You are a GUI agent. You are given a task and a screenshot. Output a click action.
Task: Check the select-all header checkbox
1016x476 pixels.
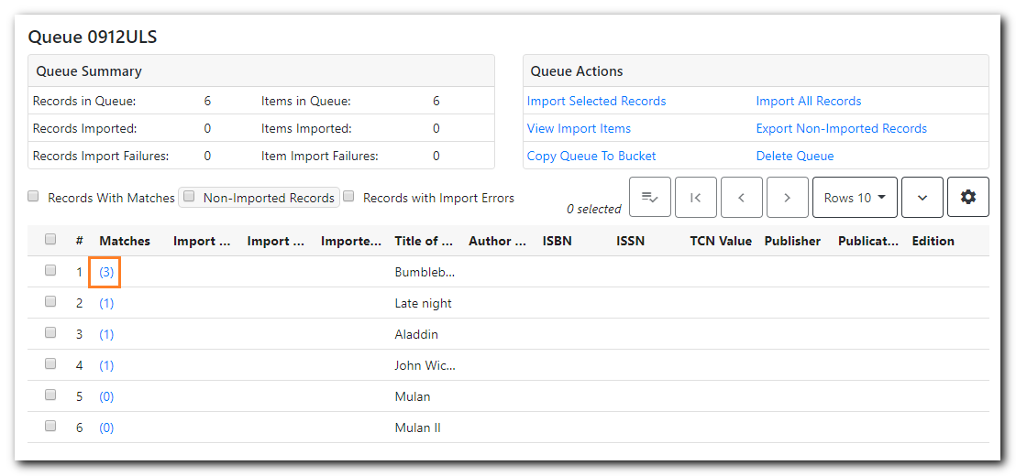click(x=50, y=239)
